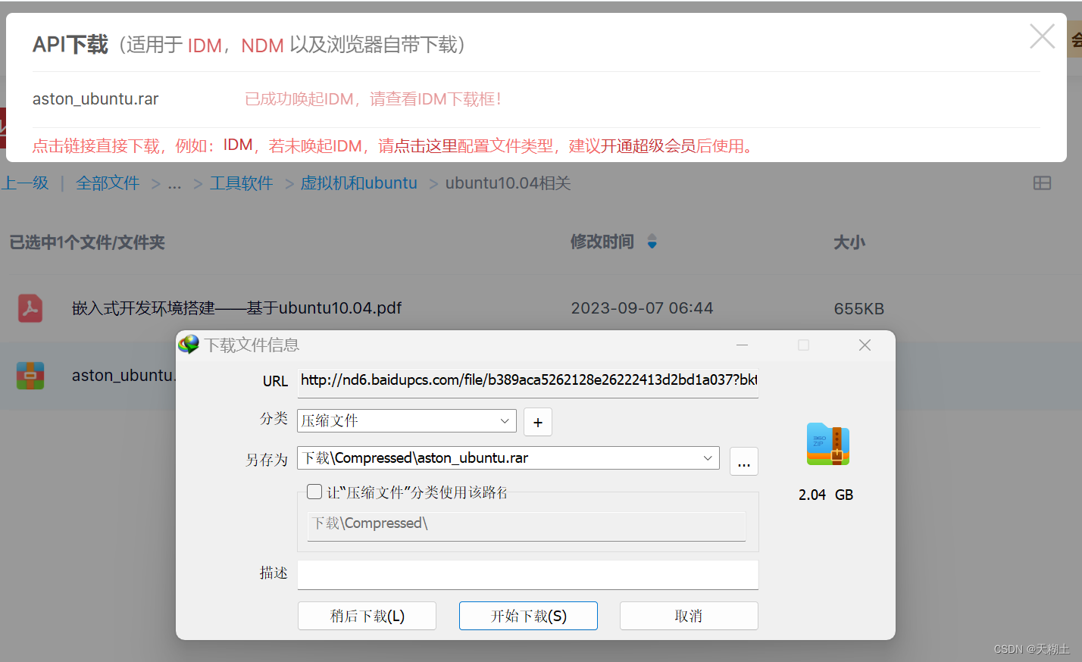Click the 大小 column header
This screenshot has width=1082, height=662.
[849, 242]
